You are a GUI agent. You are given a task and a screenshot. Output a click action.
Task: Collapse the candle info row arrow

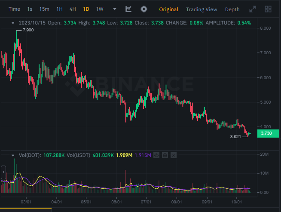pos(13,23)
